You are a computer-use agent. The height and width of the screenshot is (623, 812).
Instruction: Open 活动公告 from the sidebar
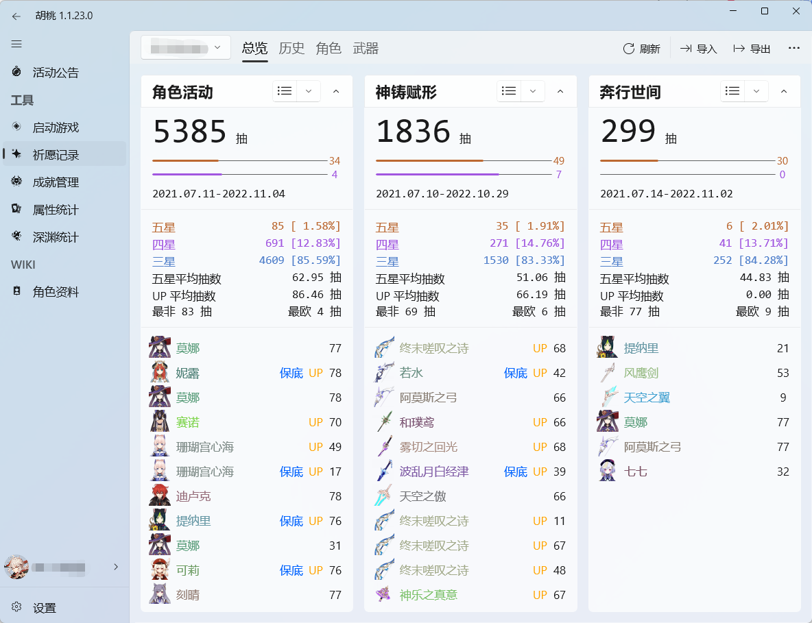(55, 73)
